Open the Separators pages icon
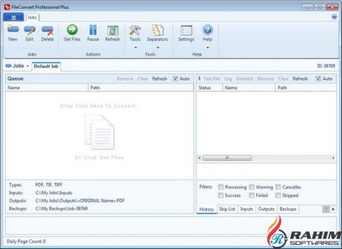This screenshot has width=342, height=249. tap(157, 31)
